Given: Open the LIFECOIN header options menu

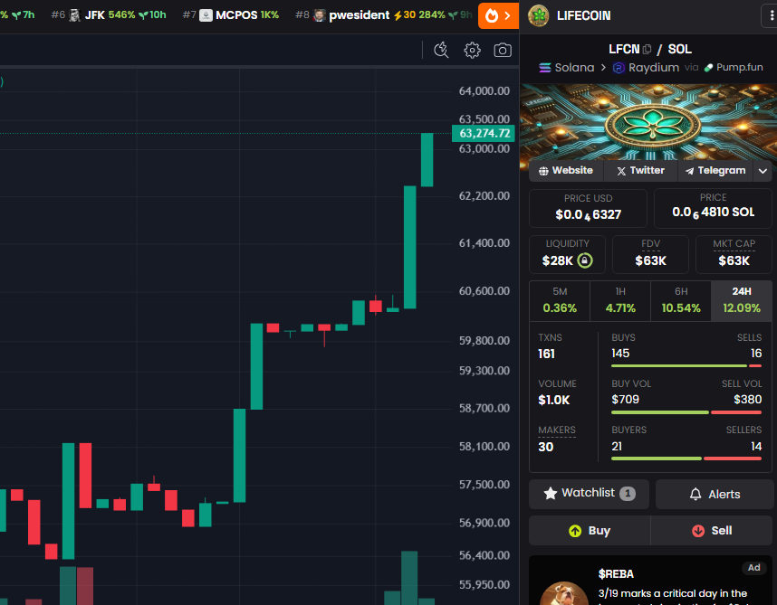Looking at the screenshot, I should click(770, 16).
